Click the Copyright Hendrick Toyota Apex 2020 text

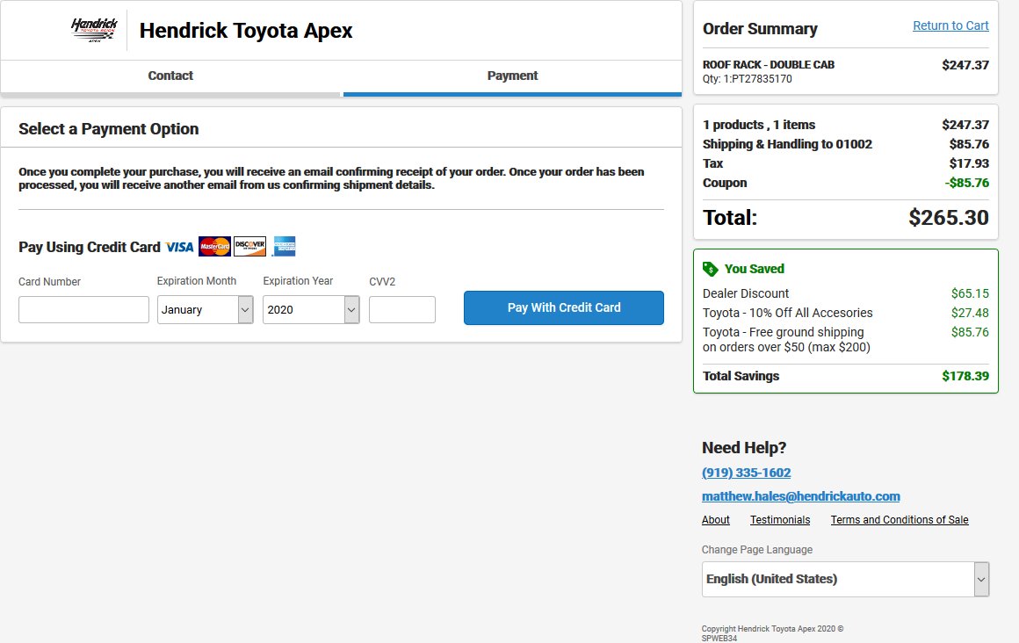772,629
